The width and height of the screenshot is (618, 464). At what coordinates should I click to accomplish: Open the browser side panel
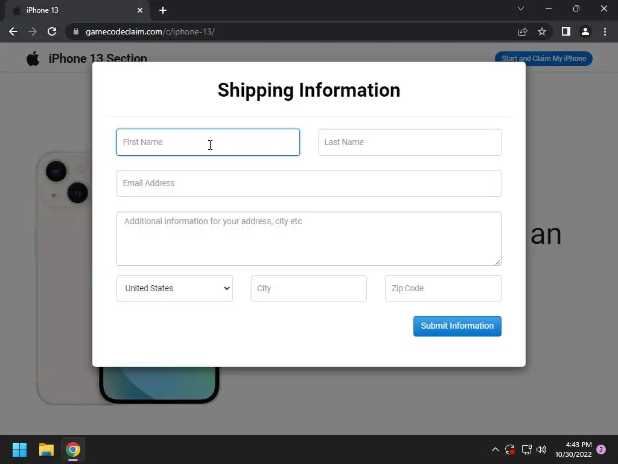pos(566,31)
